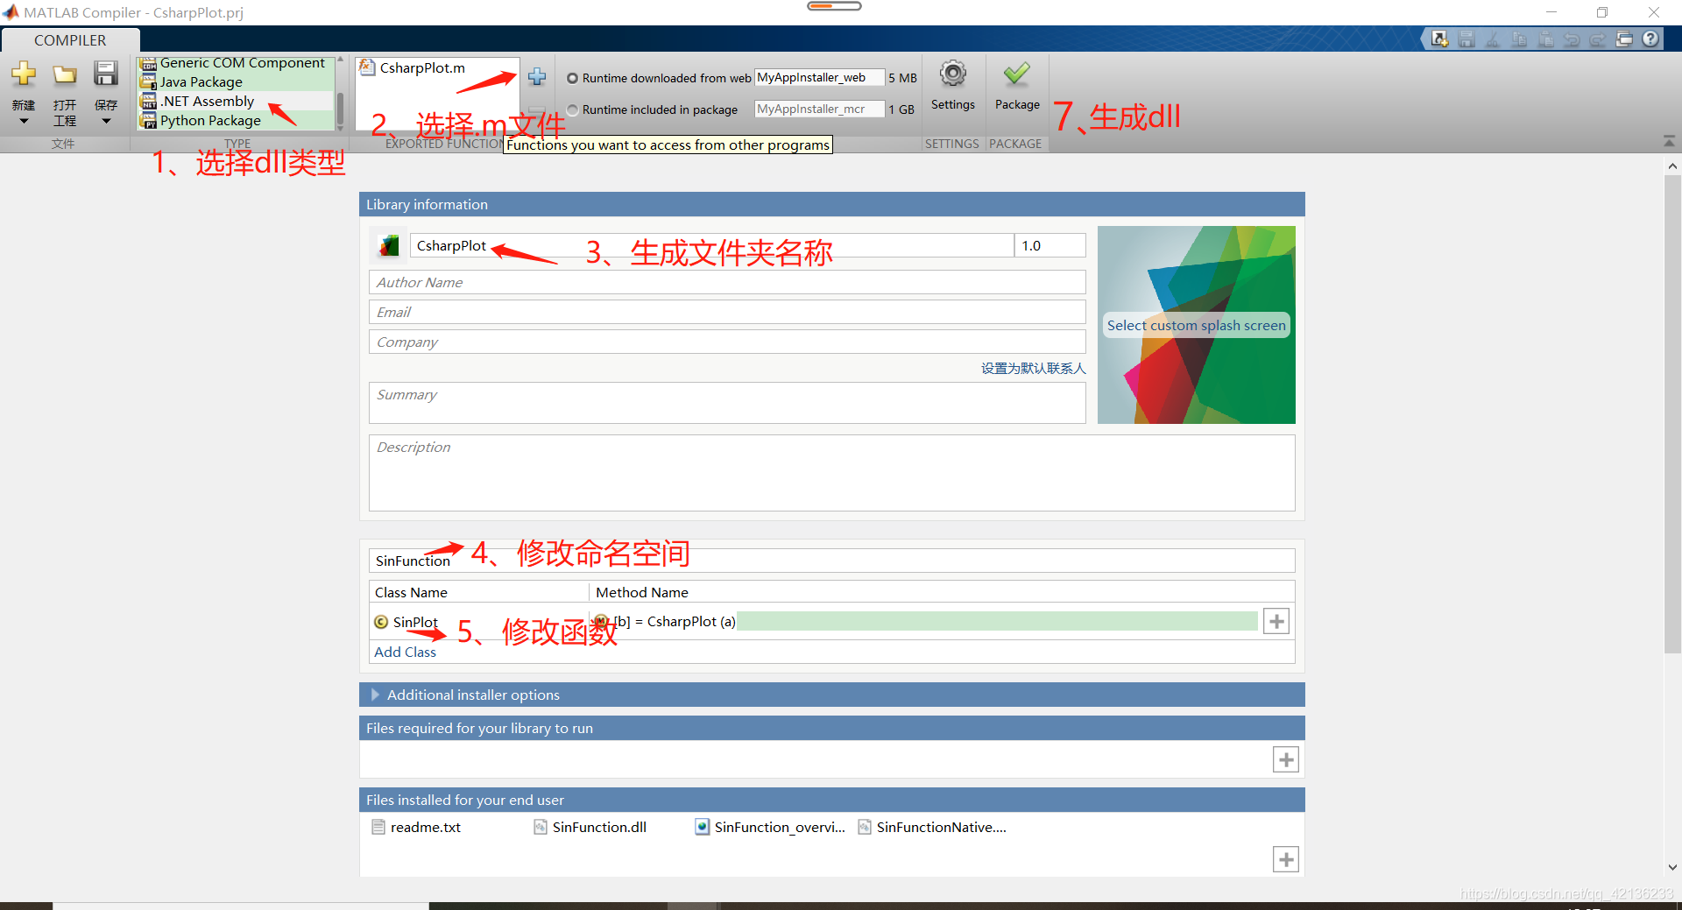Edit the CsharpPlot library name field
The height and width of the screenshot is (910, 1682).
[x=711, y=246]
